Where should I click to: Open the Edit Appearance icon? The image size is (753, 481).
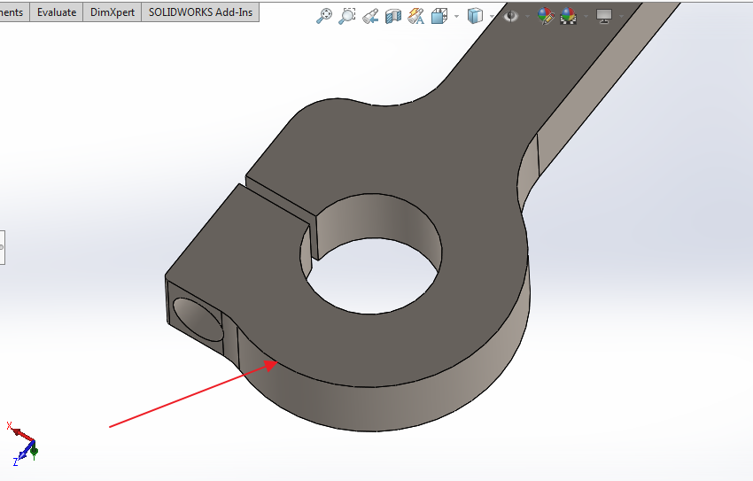click(x=546, y=16)
